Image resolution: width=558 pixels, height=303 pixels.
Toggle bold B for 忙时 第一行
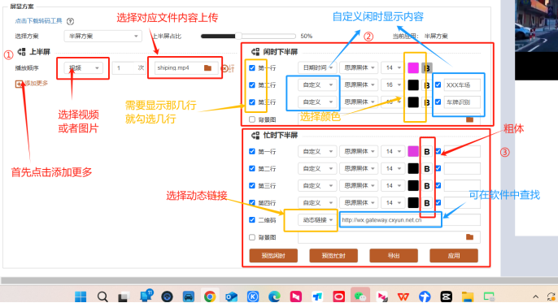pyautogui.click(x=427, y=152)
